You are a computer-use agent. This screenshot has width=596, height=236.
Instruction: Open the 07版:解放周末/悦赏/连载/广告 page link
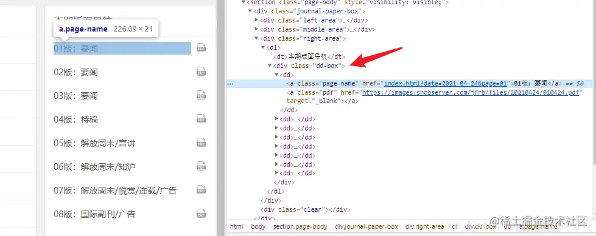[x=115, y=190]
